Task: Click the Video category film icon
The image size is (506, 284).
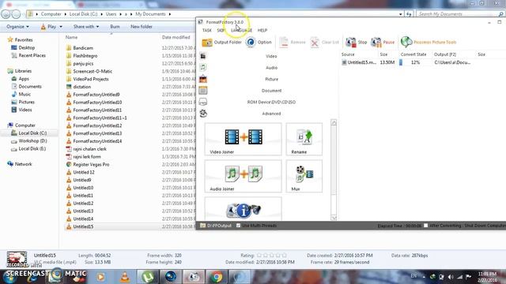Action: [203, 56]
